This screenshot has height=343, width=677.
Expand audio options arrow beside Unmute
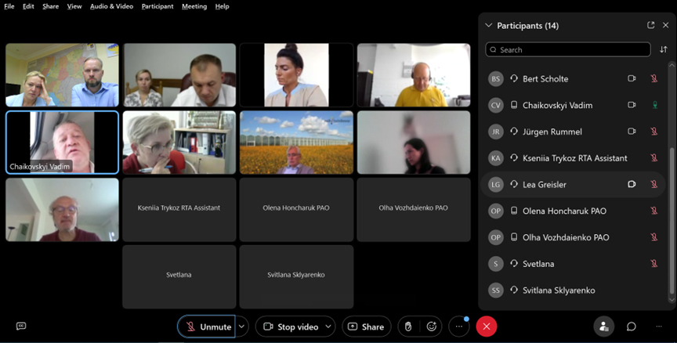point(242,327)
